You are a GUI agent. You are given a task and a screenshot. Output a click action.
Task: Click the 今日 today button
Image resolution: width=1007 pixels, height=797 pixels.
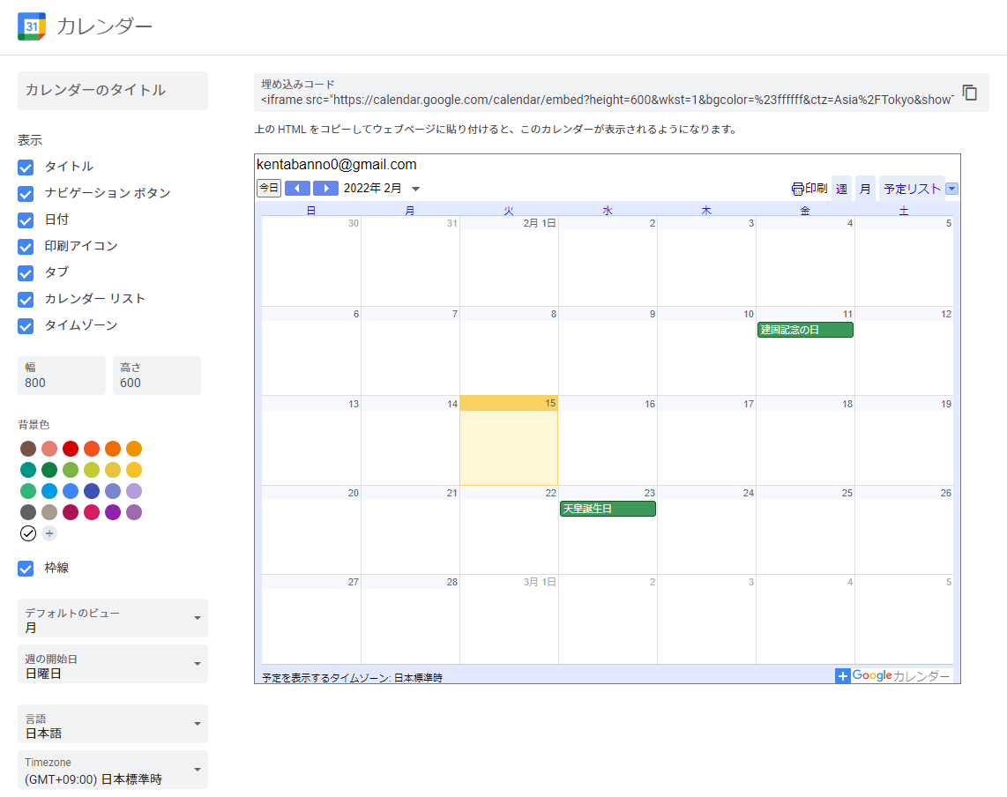click(268, 188)
